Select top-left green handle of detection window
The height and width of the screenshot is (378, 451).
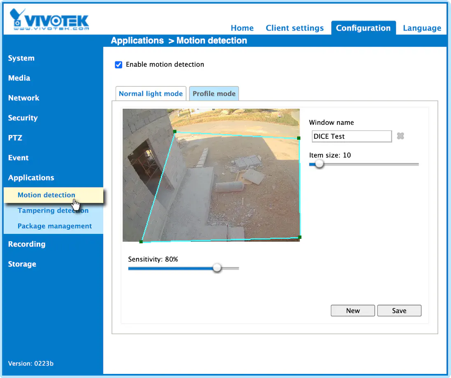[175, 132]
